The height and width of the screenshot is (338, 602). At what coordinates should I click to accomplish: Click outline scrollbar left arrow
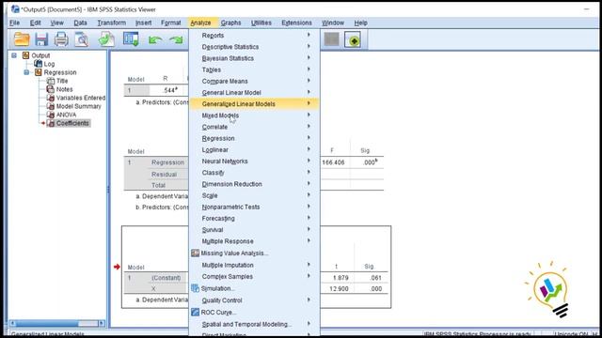12,323
